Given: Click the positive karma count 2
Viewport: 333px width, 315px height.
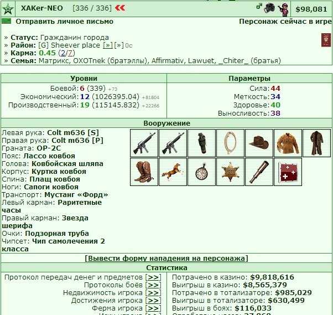Looking at the screenshot, I should tap(63, 53).
